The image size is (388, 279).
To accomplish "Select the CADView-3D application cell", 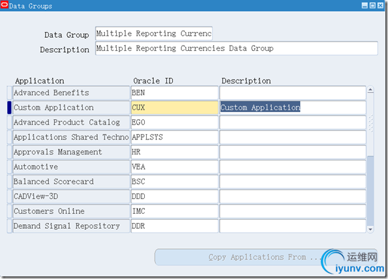I will click(x=71, y=197).
